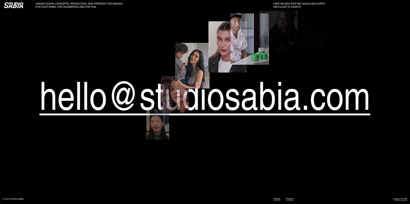Select thumbnail of woman holding child
Viewport: 410px width, 204px height.
tap(192, 66)
